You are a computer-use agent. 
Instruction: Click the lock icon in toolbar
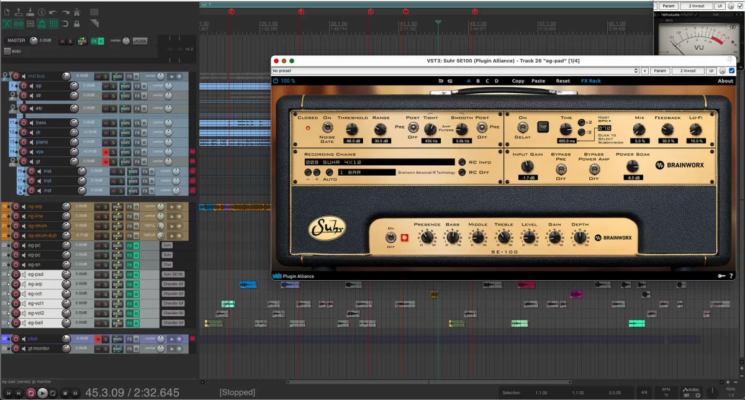pyautogui.click(x=76, y=24)
